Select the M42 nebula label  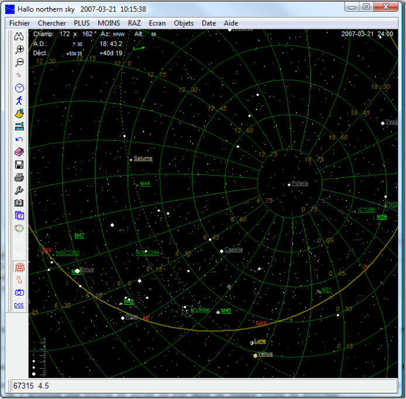(x=129, y=302)
